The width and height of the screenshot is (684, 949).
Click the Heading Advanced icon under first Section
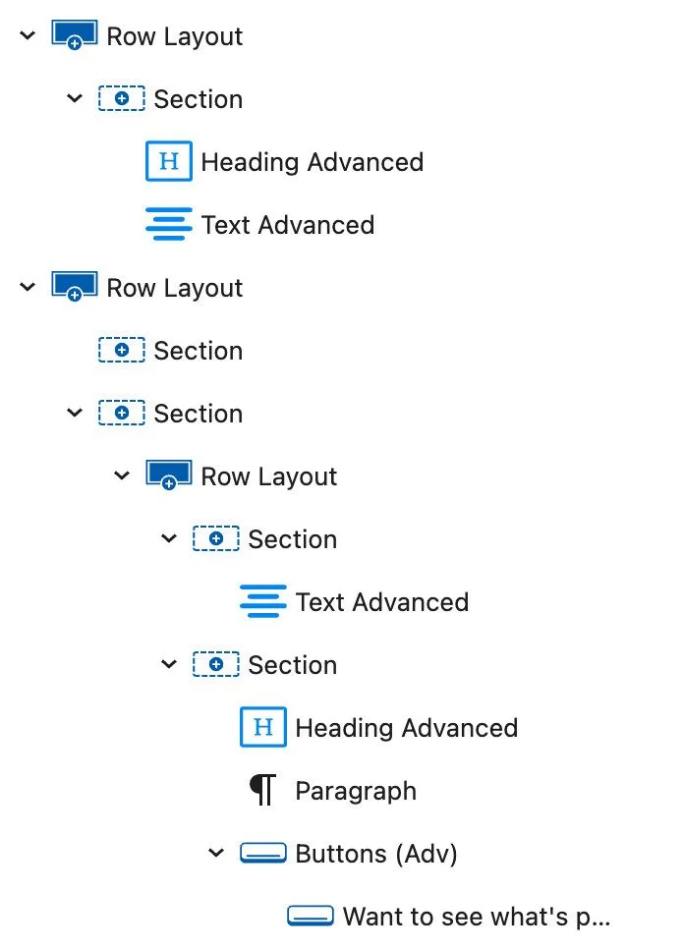pyautogui.click(x=169, y=162)
